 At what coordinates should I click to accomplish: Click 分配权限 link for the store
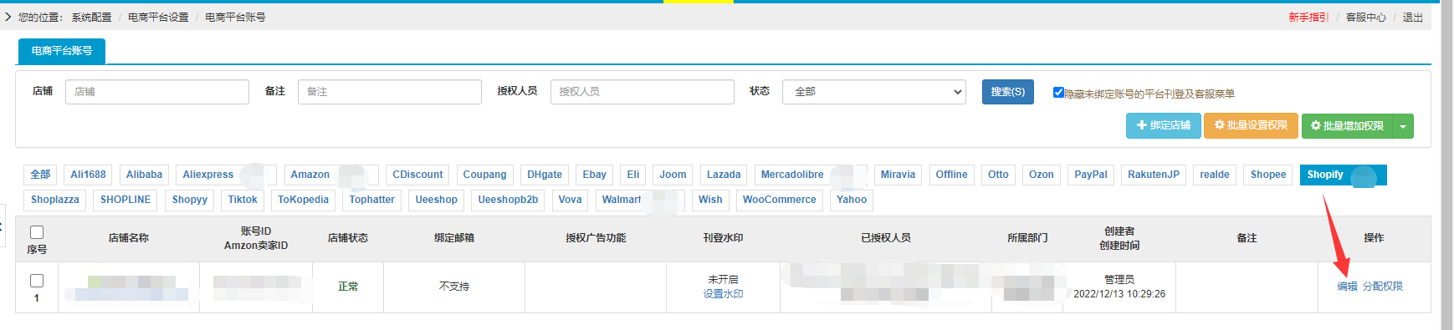(x=1383, y=287)
